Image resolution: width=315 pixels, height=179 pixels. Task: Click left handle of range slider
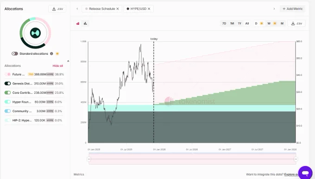point(89,159)
